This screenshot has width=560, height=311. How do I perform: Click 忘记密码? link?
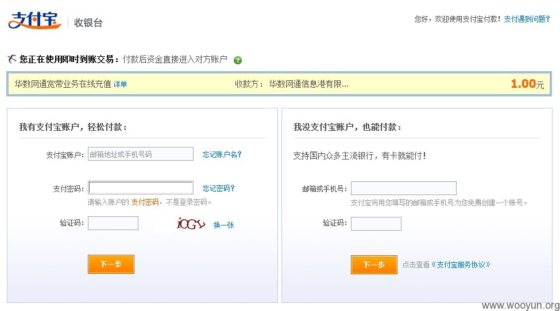(218, 188)
